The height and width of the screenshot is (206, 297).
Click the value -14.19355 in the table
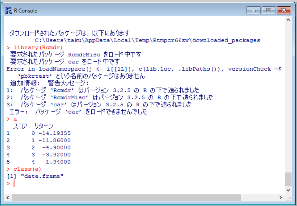(x=55, y=133)
